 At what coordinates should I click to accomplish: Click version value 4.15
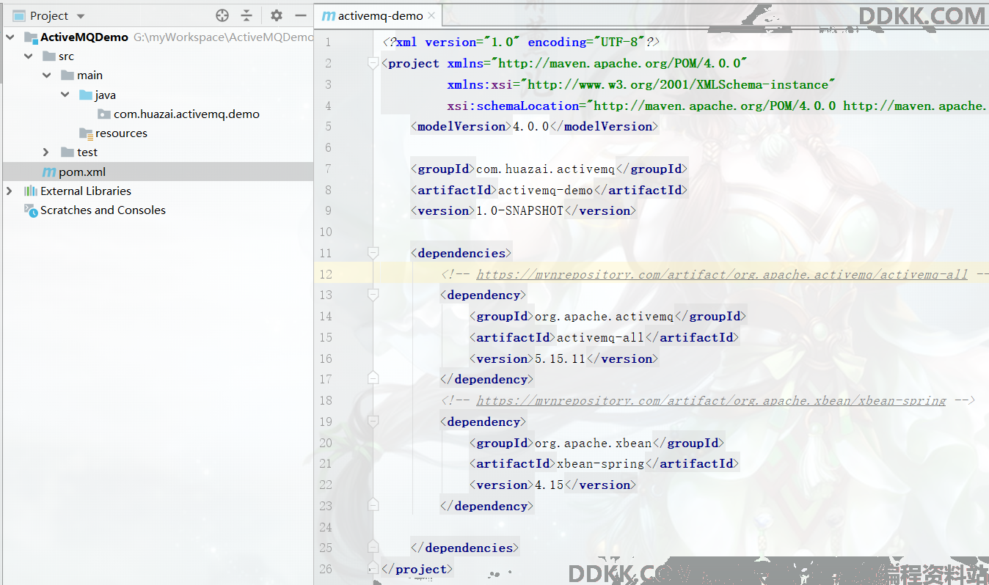tap(550, 485)
